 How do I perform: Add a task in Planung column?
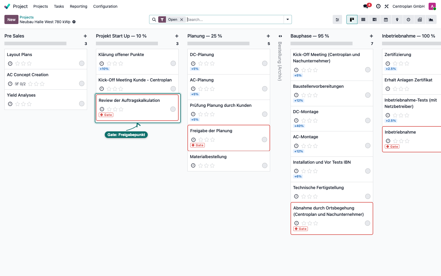pyautogui.click(x=268, y=36)
